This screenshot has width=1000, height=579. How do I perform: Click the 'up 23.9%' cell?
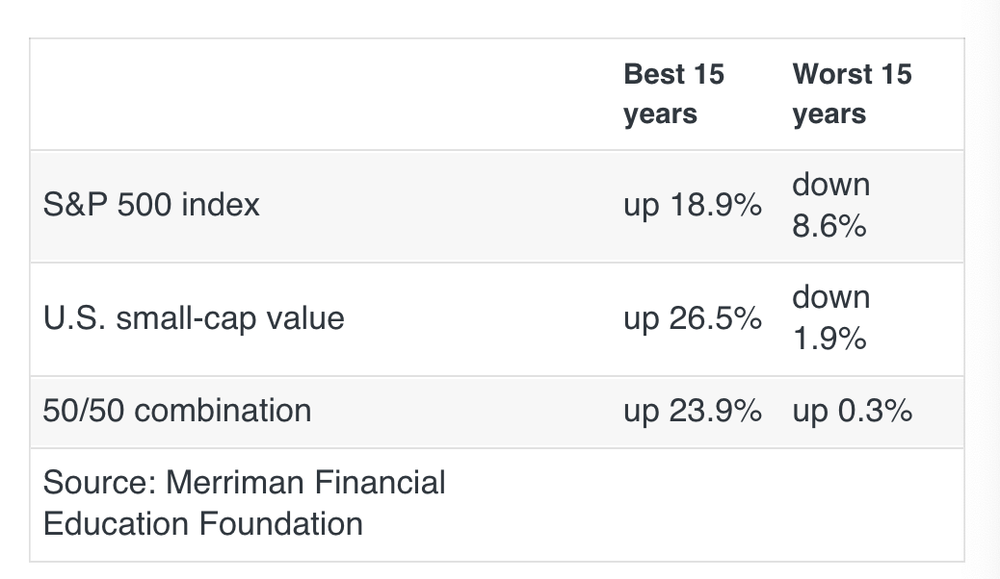693,410
